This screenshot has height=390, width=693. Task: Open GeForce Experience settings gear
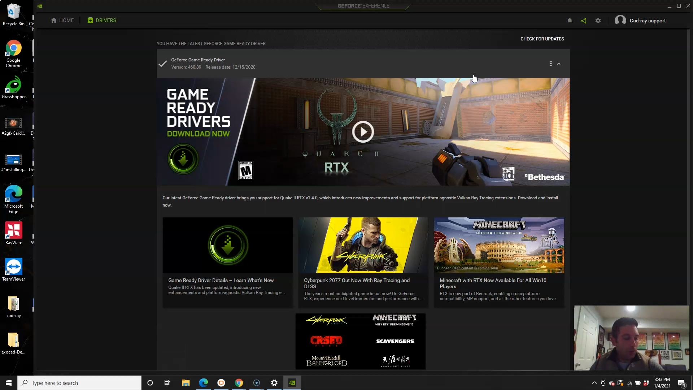[x=598, y=21]
